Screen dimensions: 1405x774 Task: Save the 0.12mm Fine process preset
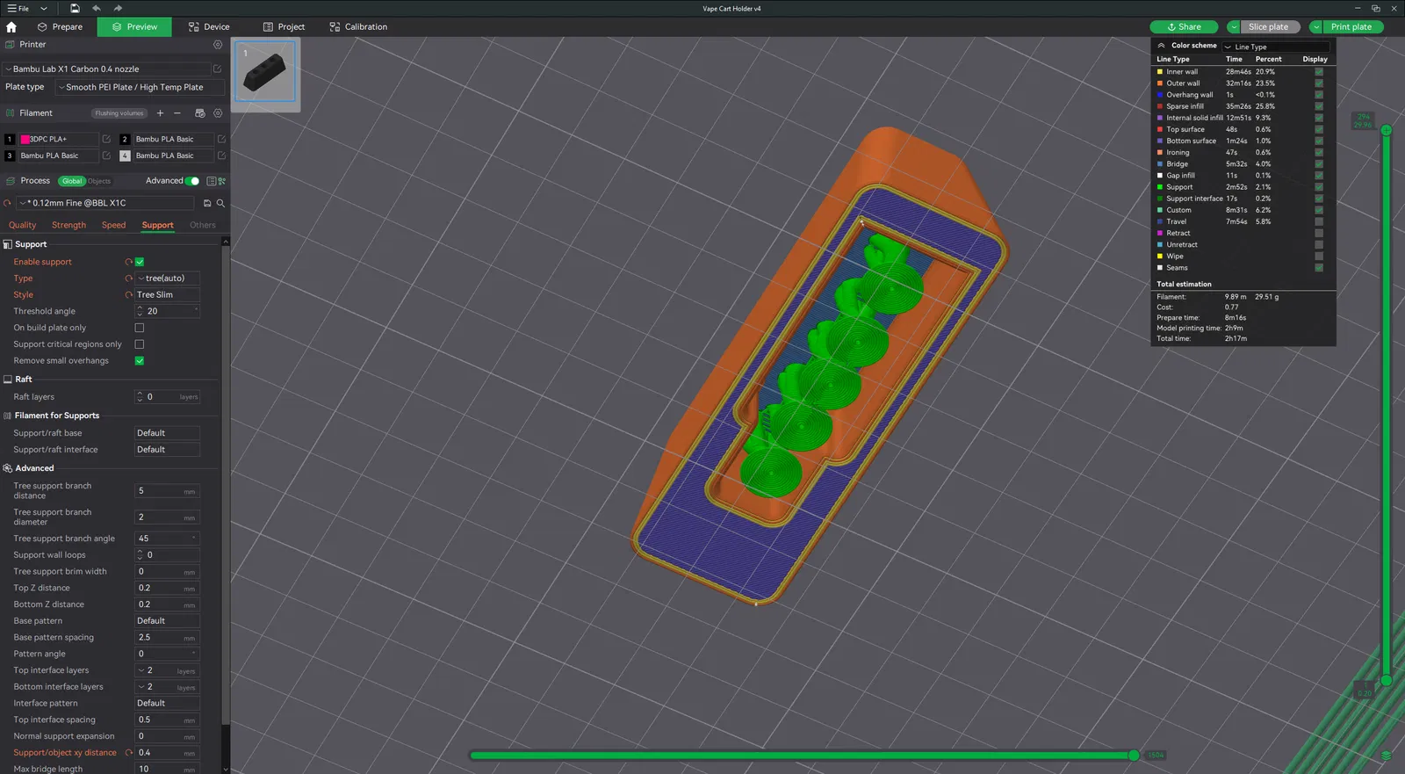(207, 203)
